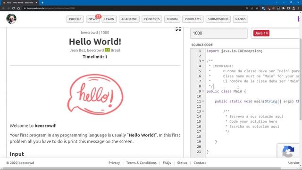Toggle fullscreen problem view icon

[x=178, y=29]
